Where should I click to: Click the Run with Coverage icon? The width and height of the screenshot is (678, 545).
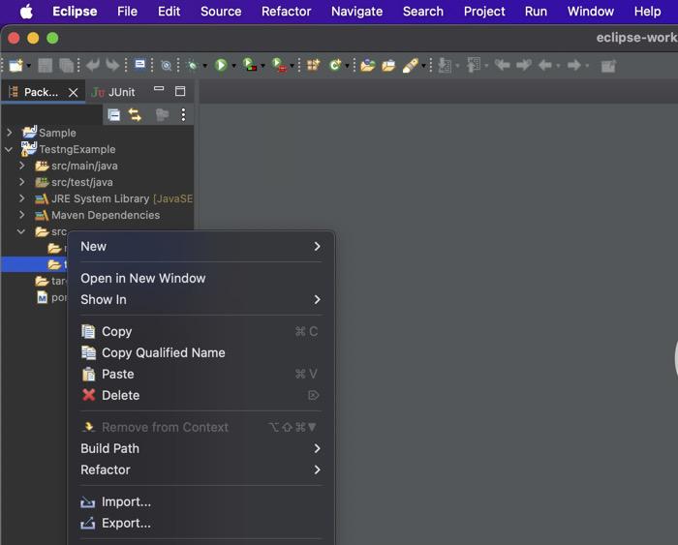click(x=249, y=65)
